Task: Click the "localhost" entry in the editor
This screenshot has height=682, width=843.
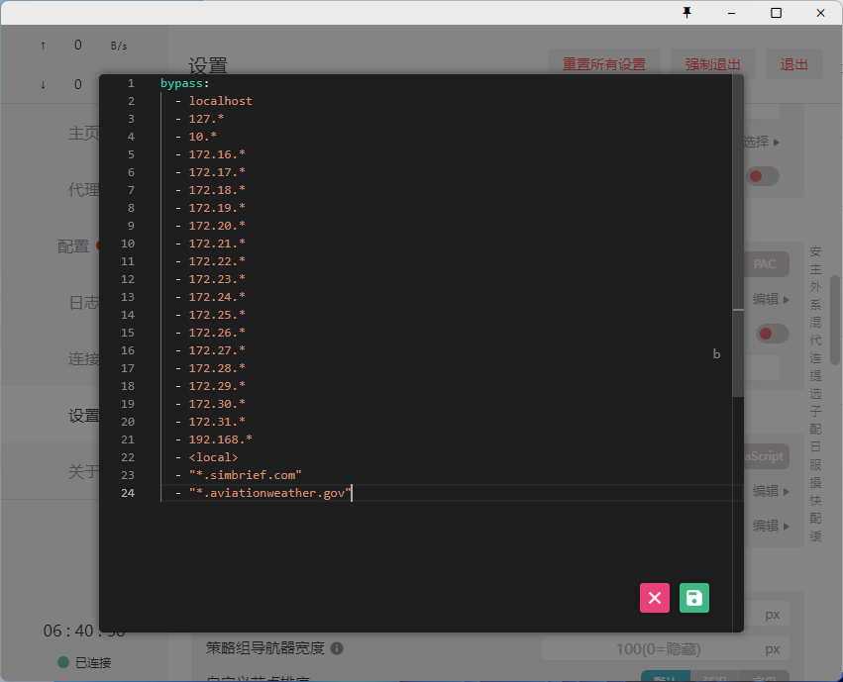Action: click(x=221, y=101)
